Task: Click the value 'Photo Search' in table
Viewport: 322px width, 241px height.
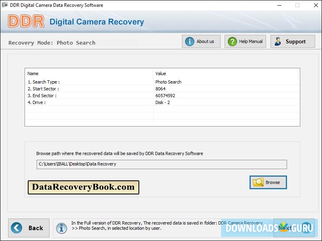Action: (x=168, y=82)
